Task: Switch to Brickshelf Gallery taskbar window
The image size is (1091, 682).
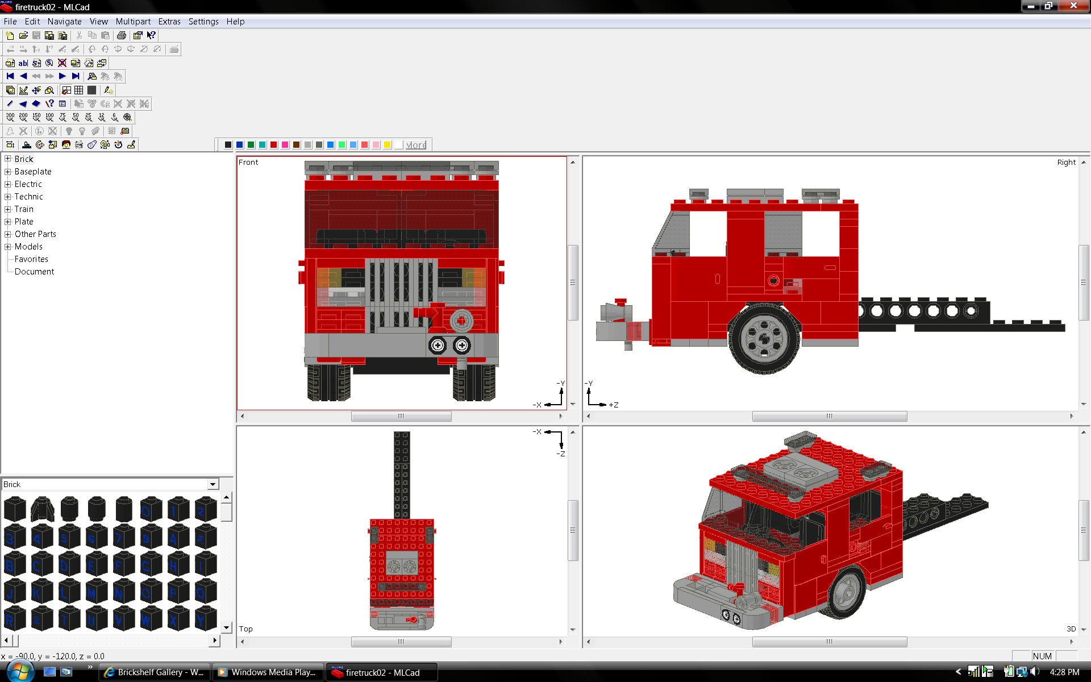Action: pyautogui.click(x=155, y=672)
